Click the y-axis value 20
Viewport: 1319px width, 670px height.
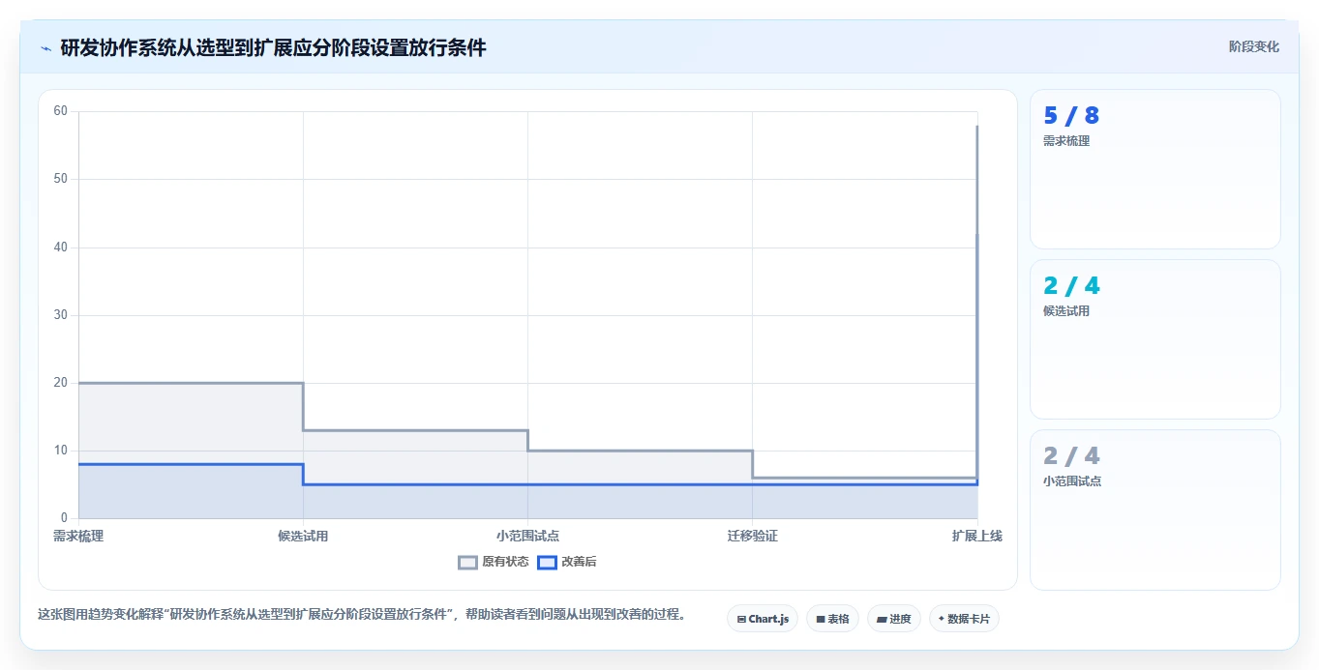point(61,383)
